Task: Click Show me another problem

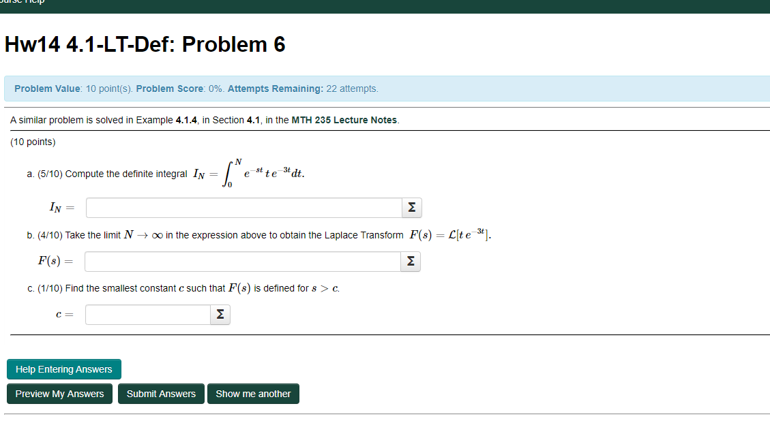Action: point(253,393)
